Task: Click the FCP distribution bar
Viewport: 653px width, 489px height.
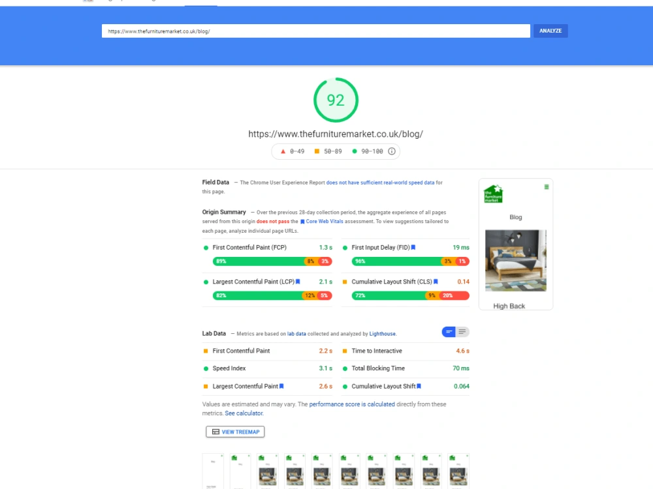Action: click(272, 261)
